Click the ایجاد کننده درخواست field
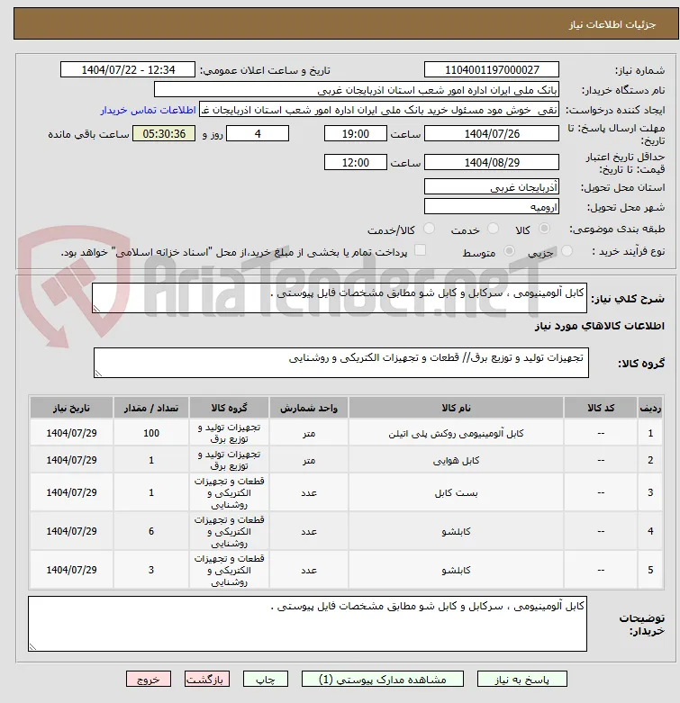 pyautogui.click(x=379, y=110)
